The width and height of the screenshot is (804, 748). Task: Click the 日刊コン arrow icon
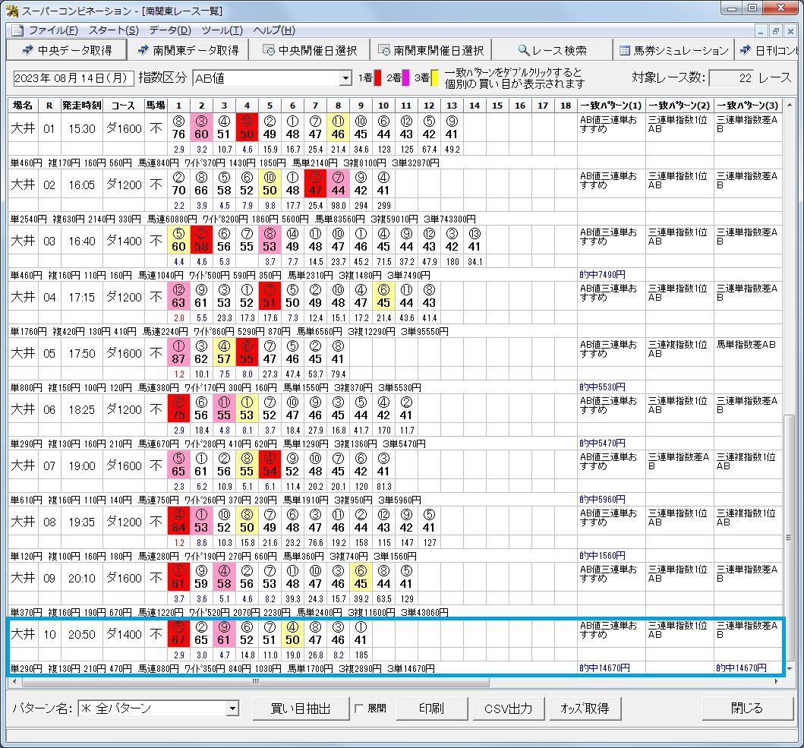click(745, 50)
